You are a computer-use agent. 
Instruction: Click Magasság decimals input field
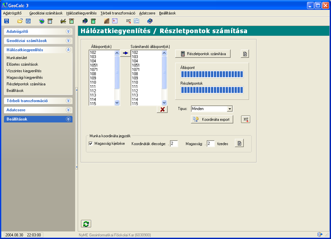coord(211,143)
